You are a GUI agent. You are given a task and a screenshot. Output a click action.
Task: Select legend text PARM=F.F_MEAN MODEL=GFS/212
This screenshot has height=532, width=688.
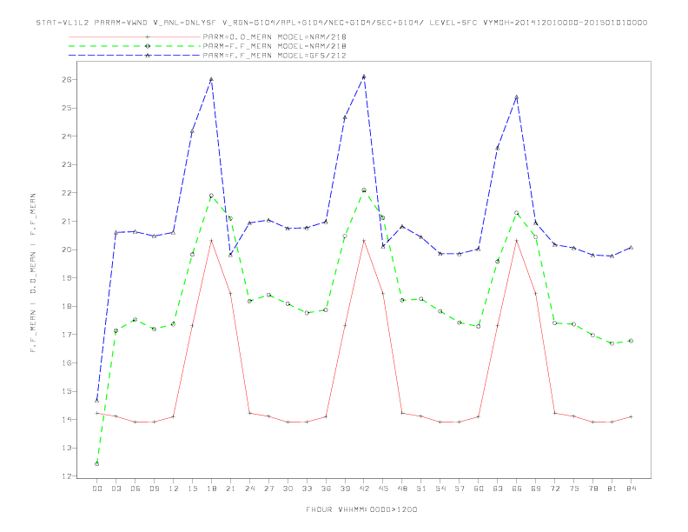pyautogui.click(x=275, y=56)
